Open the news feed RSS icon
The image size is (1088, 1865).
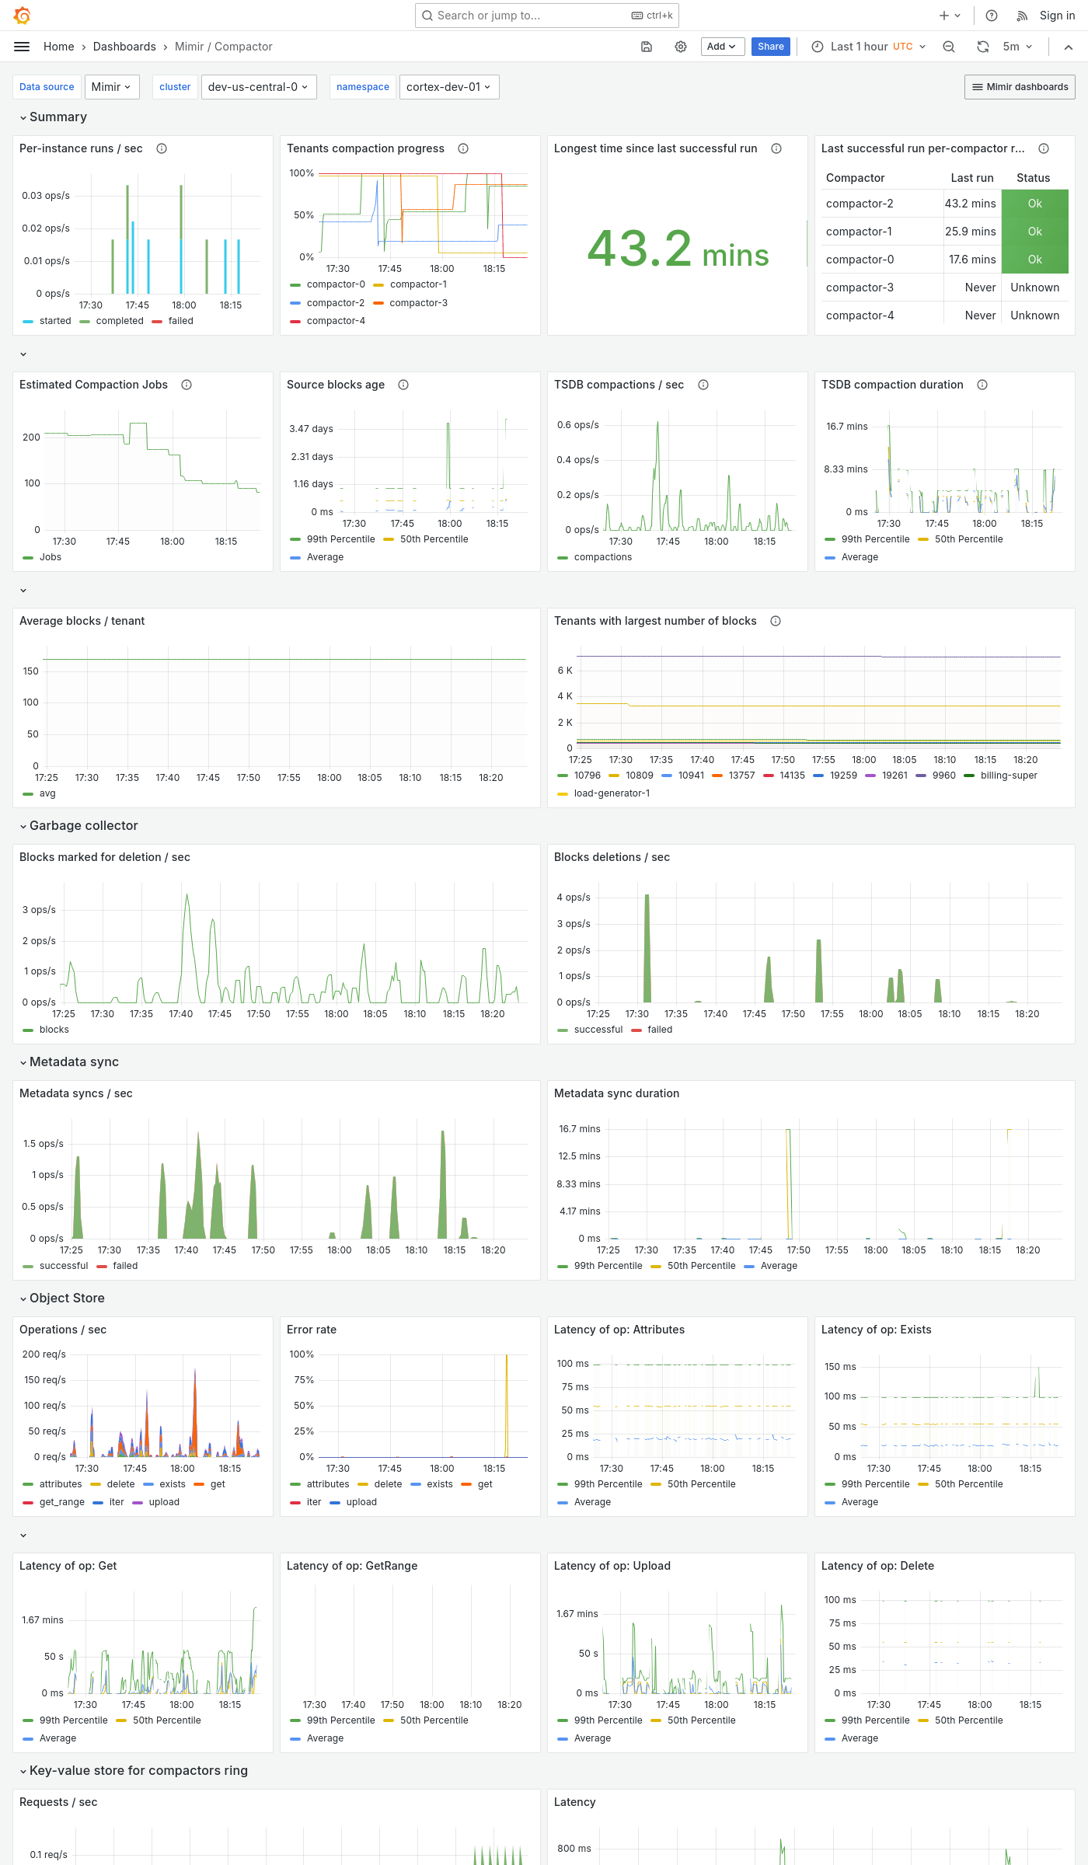tap(1023, 16)
